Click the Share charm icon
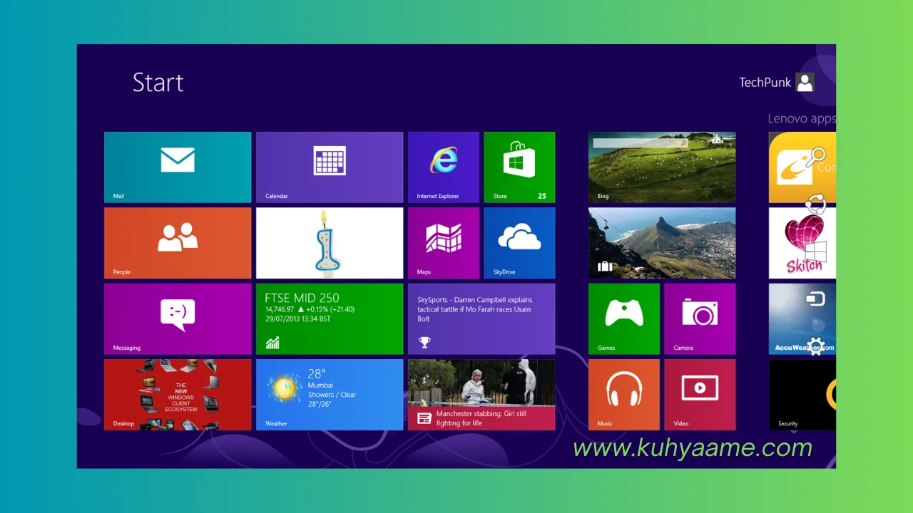The image size is (913, 513). (x=816, y=205)
